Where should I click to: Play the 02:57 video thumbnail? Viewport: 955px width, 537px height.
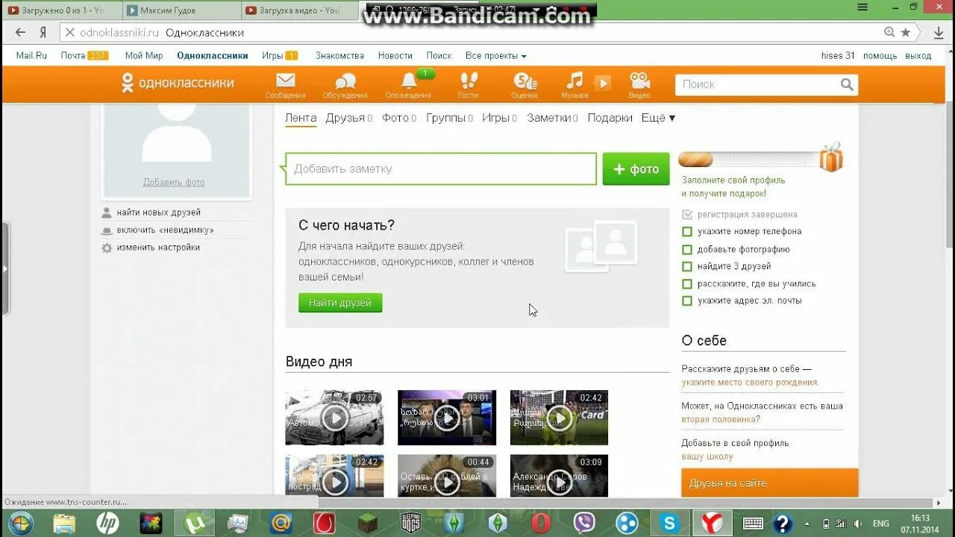[334, 418]
